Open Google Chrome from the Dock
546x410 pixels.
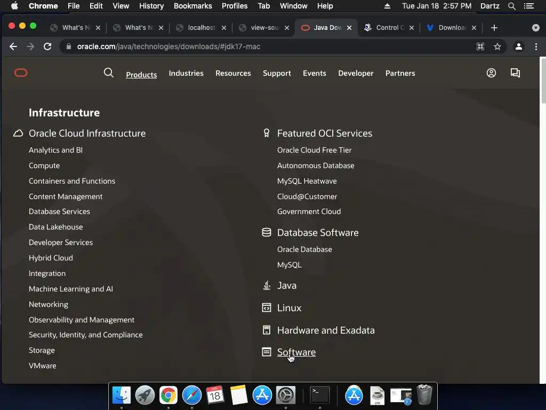[168, 396]
